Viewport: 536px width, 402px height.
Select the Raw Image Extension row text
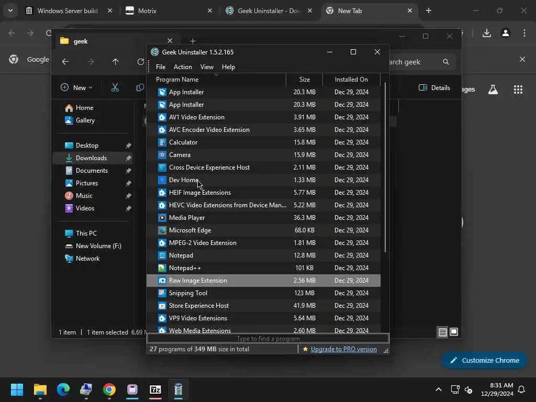click(x=198, y=281)
